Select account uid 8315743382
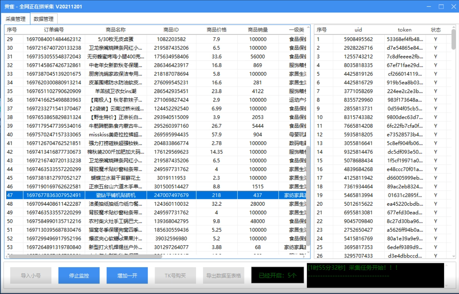Viewport: 459px width, 294px height. tap(358, 117)
